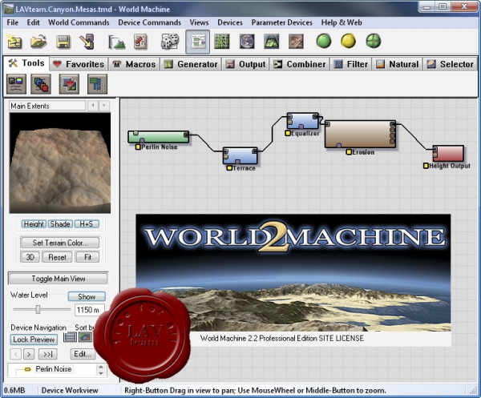Click the first Tools palette icon with color monitor
Image resolution: width=481 pixels, height=398 pixels.
(16, 84)
